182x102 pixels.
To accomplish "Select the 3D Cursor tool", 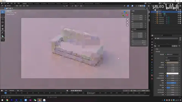I will 3,15.
